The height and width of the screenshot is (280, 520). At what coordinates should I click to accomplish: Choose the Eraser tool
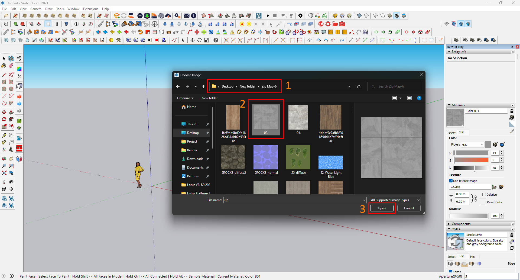(11, 66)
